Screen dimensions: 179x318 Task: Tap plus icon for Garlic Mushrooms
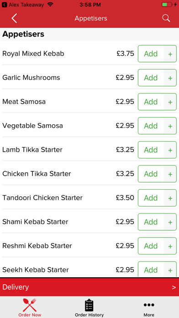click(x=170, y=78)
